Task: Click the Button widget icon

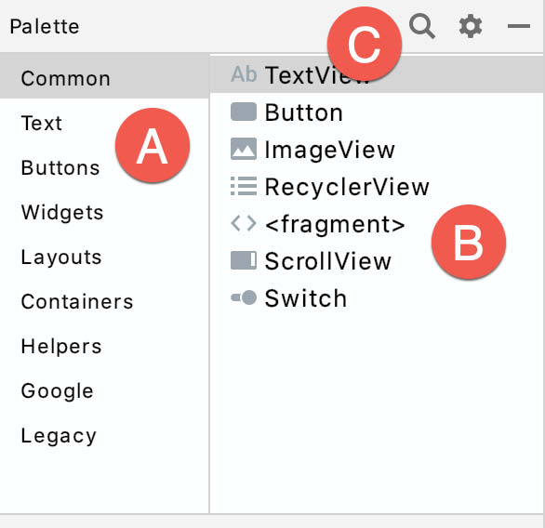Action: point(244,112)
